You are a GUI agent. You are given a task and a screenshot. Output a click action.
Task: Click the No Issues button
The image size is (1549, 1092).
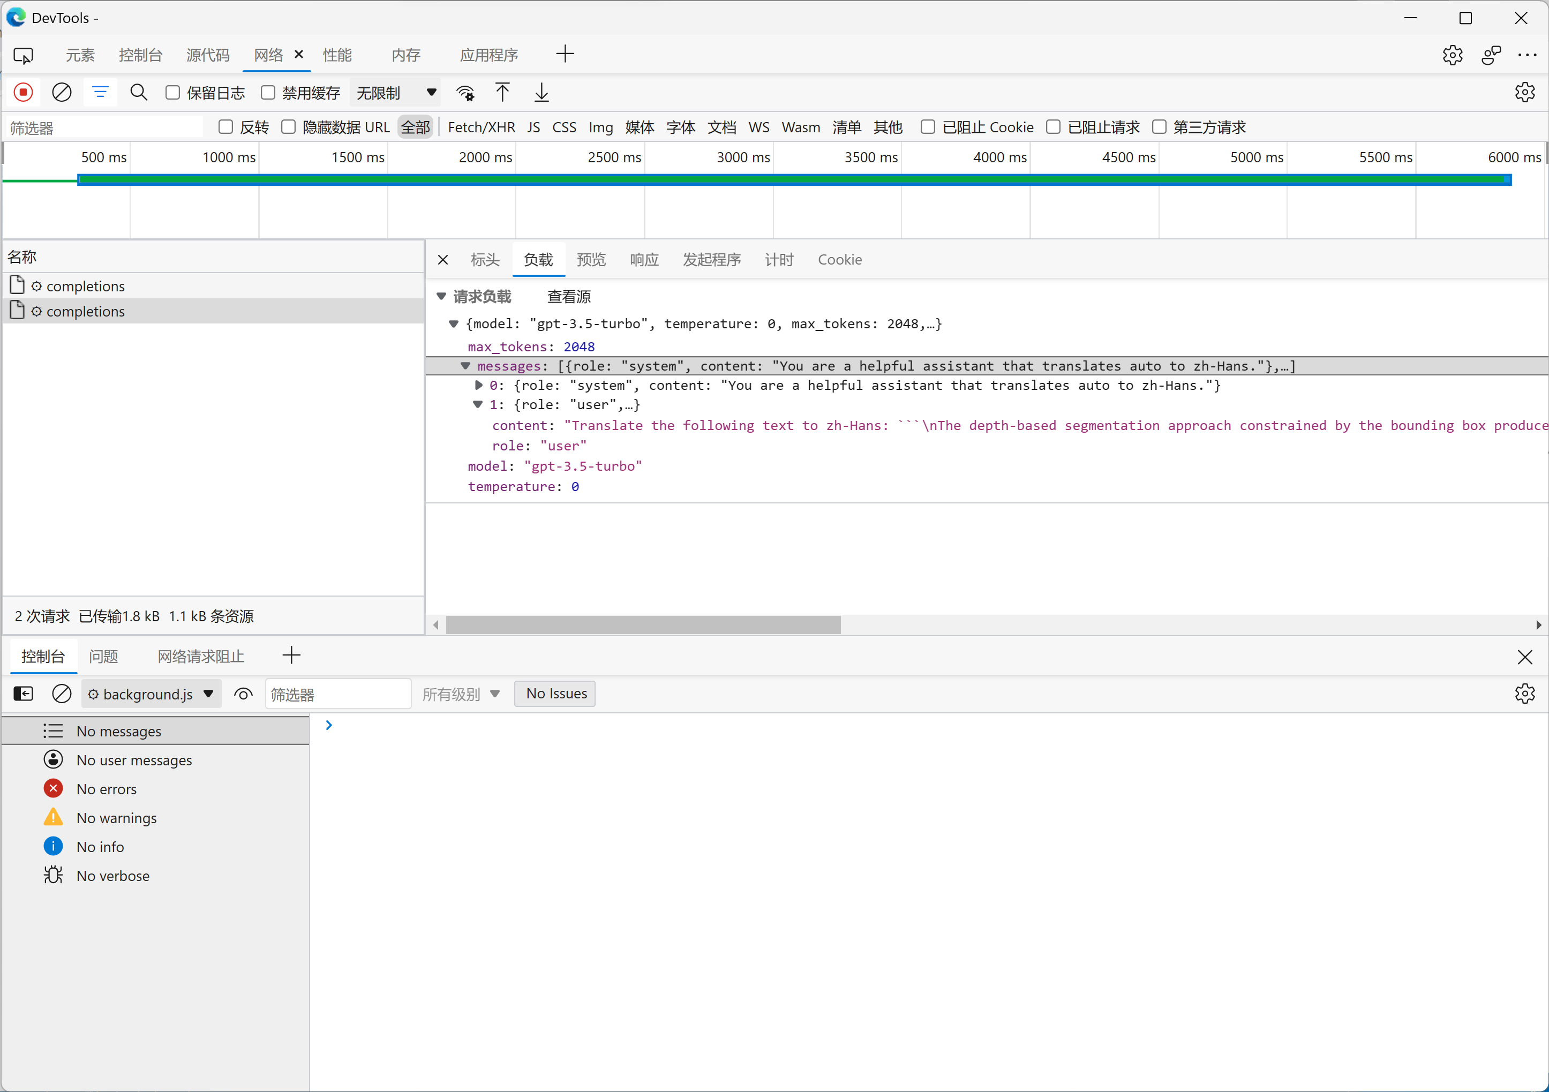click(555, 694)
